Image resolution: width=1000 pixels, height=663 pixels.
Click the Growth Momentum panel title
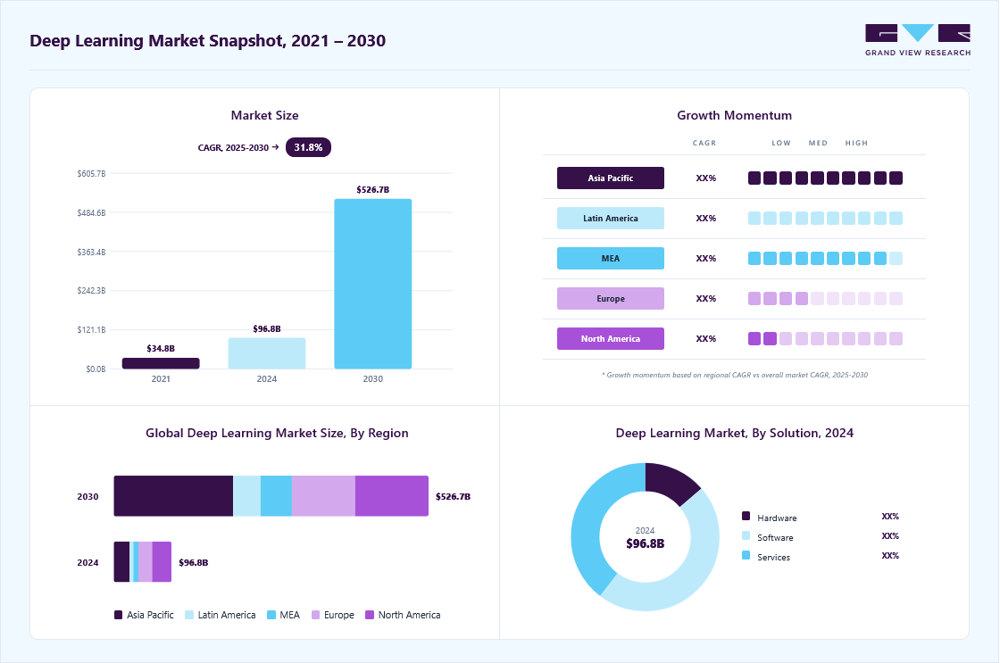[x=735, y=115]
